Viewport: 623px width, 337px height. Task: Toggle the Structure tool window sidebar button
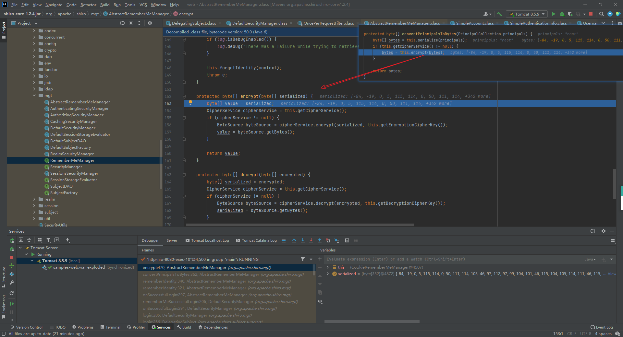point(4,277)
